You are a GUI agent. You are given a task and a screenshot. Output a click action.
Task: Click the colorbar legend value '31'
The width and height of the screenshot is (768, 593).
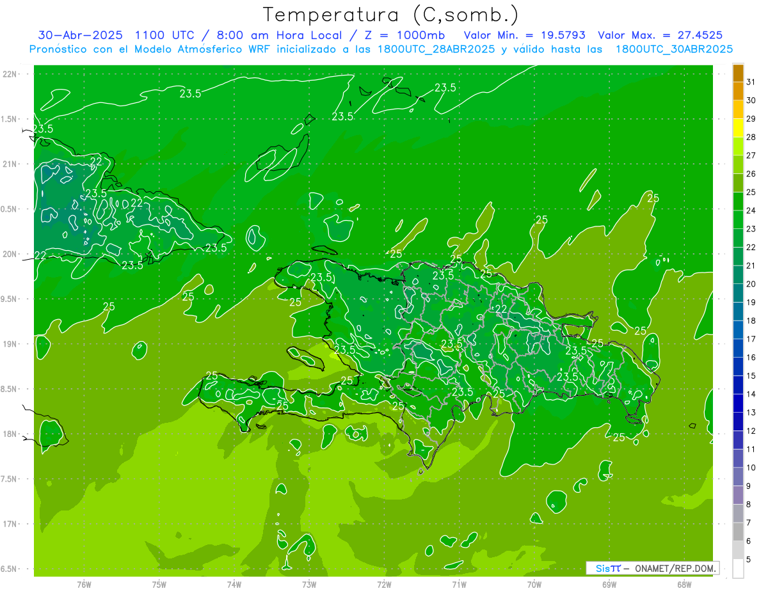[751, 82]
